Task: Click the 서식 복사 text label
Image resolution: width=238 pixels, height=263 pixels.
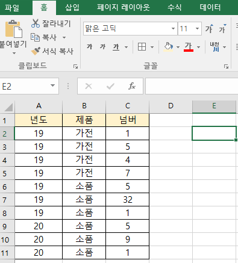Action: tap(58, 51)
